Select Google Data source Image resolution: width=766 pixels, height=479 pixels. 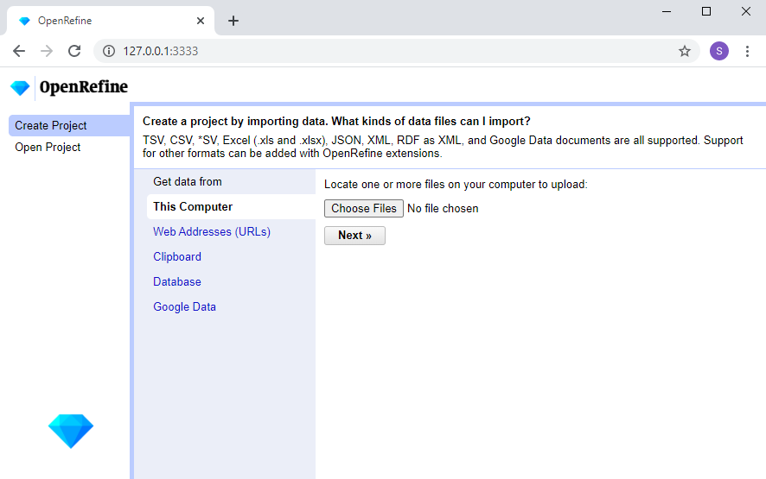184,306
